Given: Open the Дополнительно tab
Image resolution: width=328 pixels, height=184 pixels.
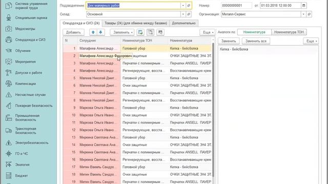Looking at the screenshot, I should pos(183,23).
